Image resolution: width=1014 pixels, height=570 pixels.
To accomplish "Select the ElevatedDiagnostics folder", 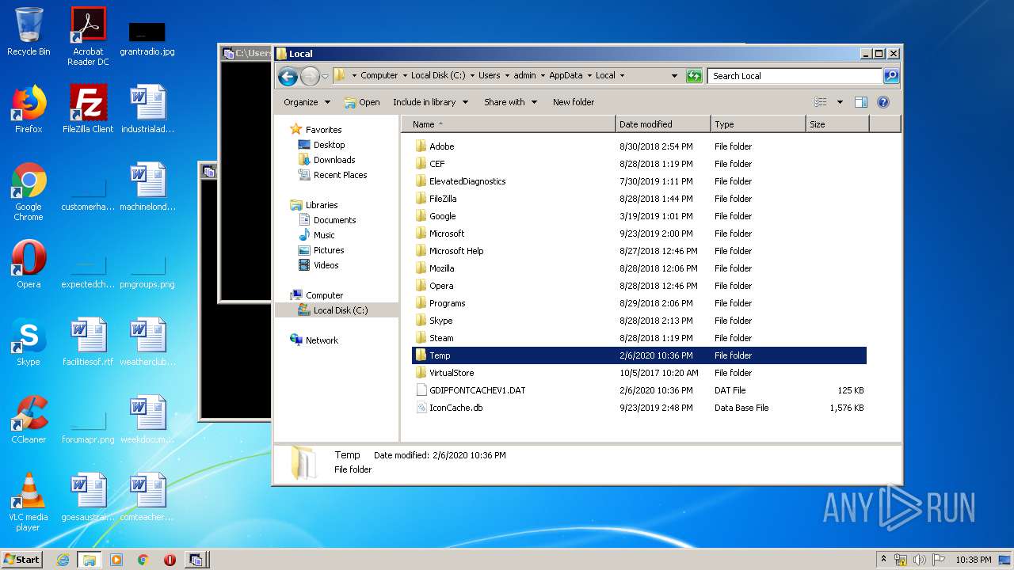I will tap(467, 181).
